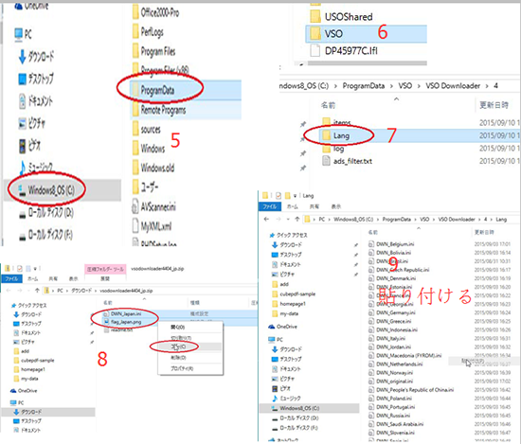Click ダウンロード in zip window address bar

tap(81, 291)
